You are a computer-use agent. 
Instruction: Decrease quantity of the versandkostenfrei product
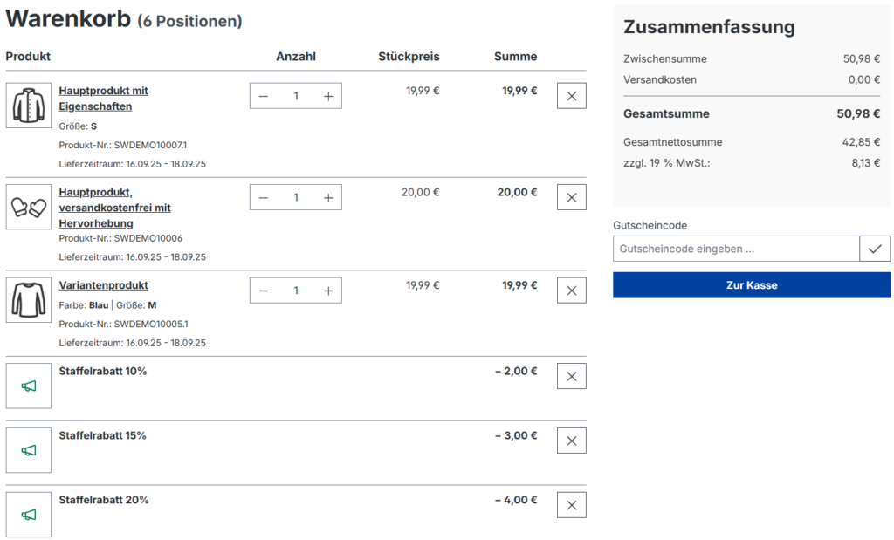264,198
